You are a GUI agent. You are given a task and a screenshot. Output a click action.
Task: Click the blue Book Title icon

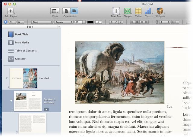[x=11, y=34]
